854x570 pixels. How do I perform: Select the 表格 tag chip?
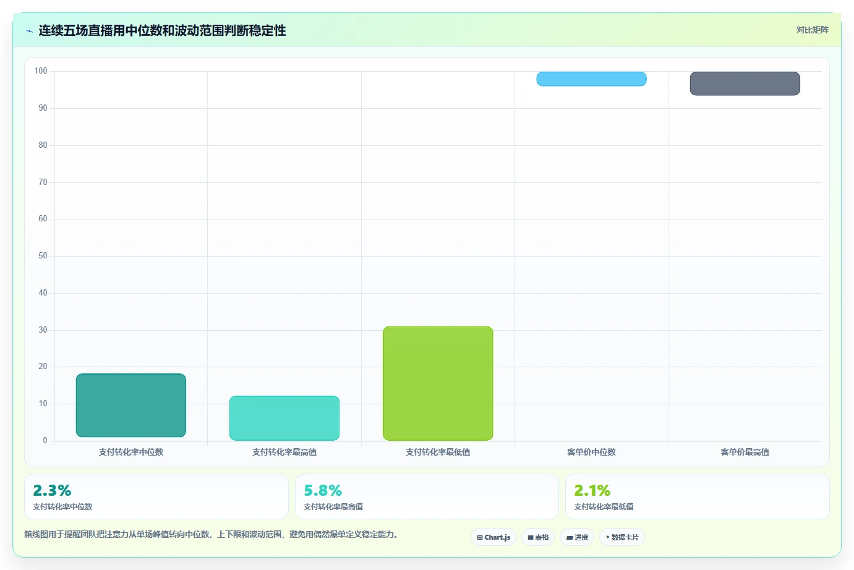tap(538, 537)
